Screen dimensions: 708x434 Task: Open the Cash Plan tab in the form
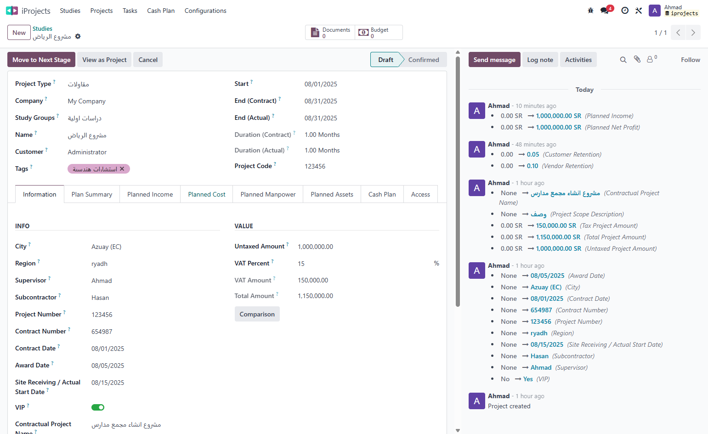tap(382, 194)
